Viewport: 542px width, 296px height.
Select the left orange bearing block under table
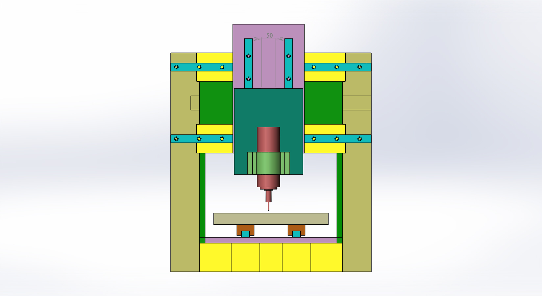coord(245,228)
